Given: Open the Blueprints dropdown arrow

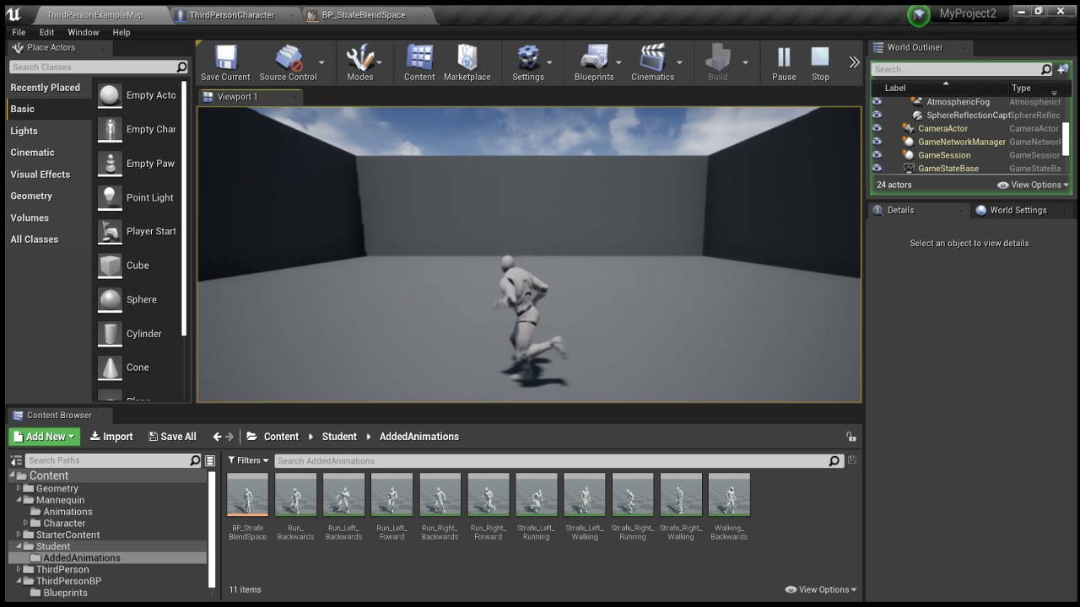Looking at the screenshot, I should click(618, 62).
